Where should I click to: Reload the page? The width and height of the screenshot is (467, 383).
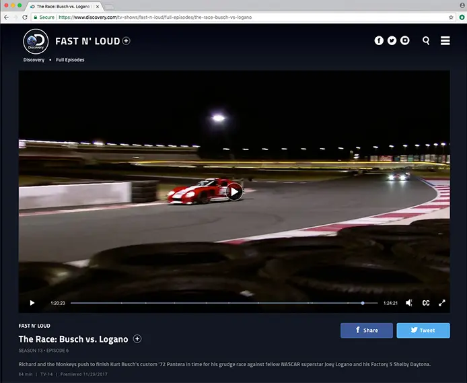[25, 18]
